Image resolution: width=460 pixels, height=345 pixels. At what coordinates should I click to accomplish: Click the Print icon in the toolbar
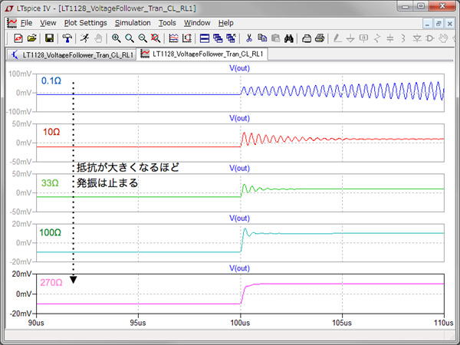(x=320, y=38)
